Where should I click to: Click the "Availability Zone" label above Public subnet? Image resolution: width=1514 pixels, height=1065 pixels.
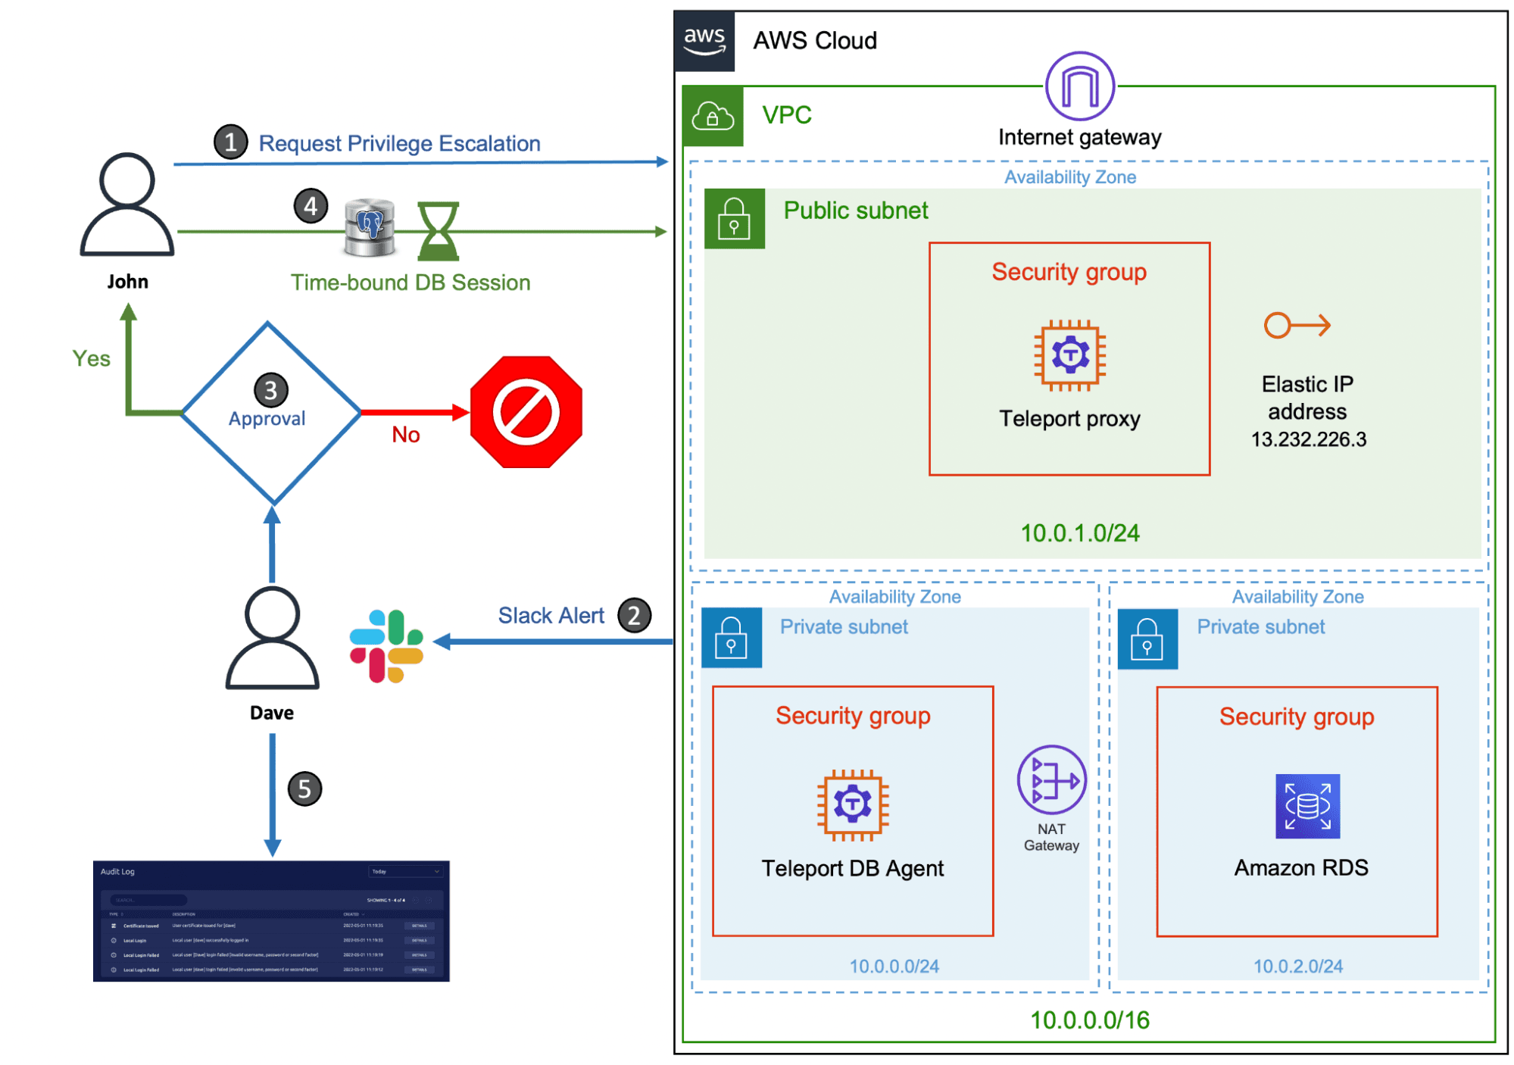click(1069, 177)
